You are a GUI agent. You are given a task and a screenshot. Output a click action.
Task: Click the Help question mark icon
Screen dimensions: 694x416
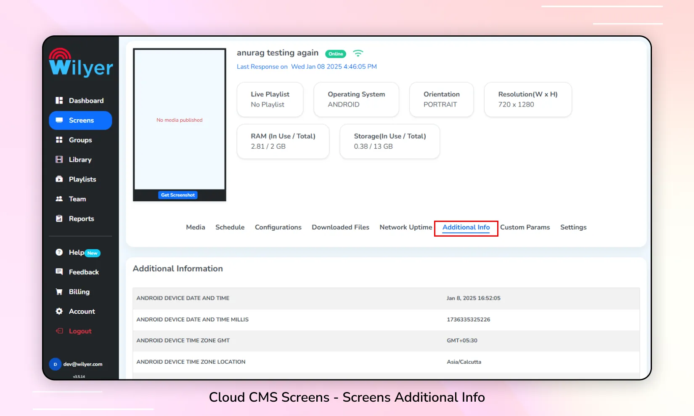[x=59, y=252]
